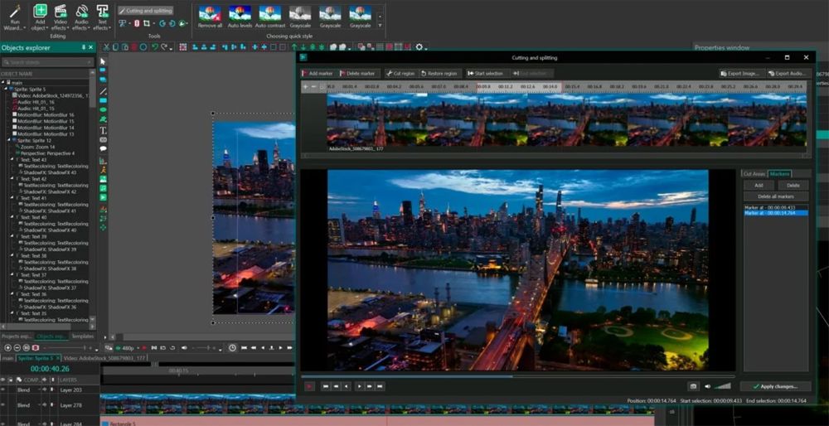Open the Run Wizard tool
The width and height of the screenshot is (829, 426).
tap(14, 17)
